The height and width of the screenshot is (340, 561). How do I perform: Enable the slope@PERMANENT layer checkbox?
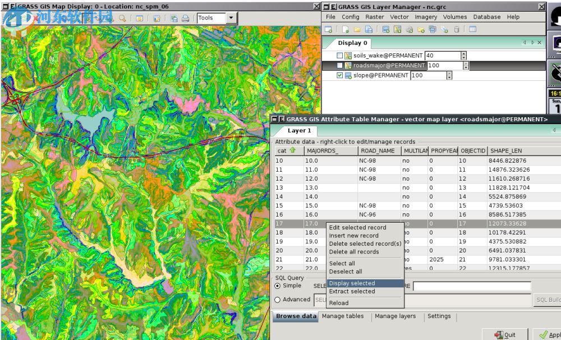(x=339, y=75)
